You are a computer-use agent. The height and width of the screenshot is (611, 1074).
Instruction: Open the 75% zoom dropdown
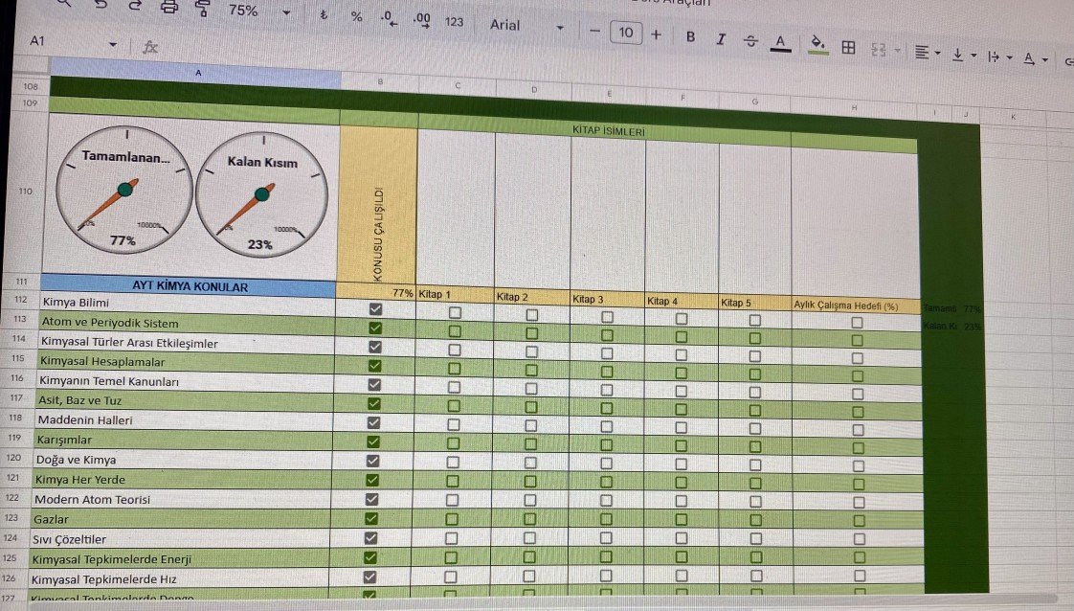[x=286, y=12]
